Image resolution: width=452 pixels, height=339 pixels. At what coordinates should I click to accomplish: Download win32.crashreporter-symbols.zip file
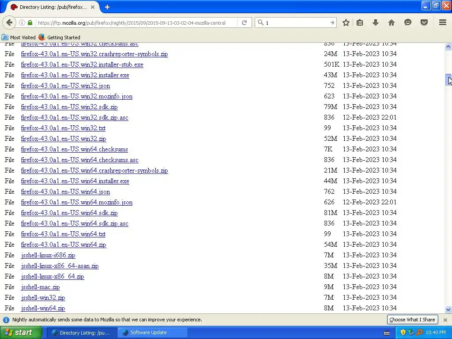[94, 54]
